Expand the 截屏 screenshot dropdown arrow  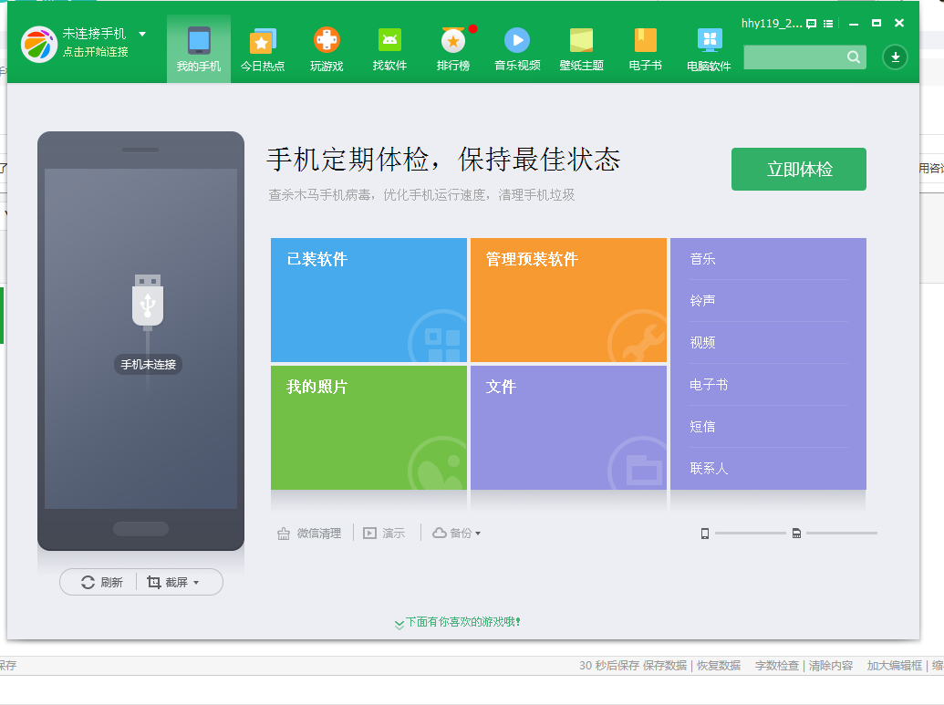pos(196,583)
